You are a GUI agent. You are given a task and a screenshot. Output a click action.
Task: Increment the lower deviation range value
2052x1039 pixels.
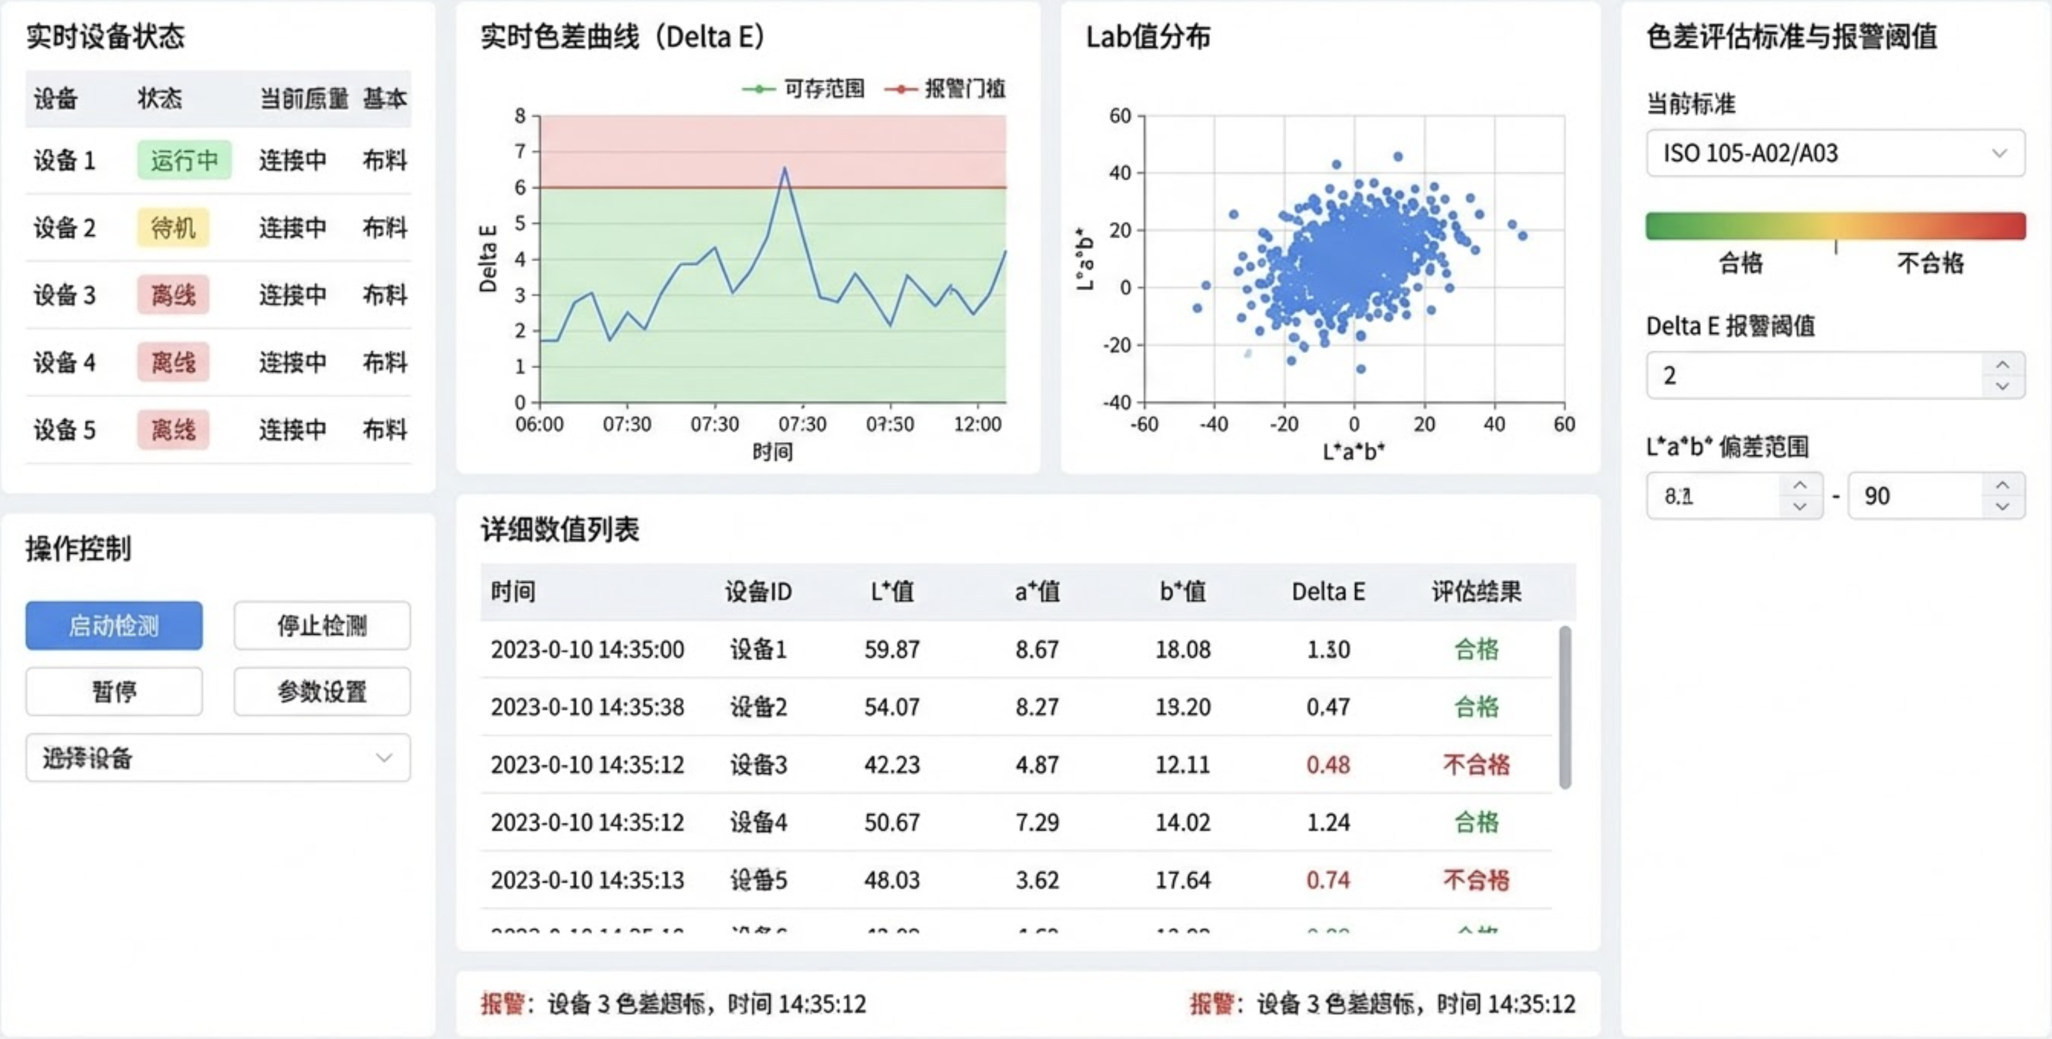[x=1800, y=485]
